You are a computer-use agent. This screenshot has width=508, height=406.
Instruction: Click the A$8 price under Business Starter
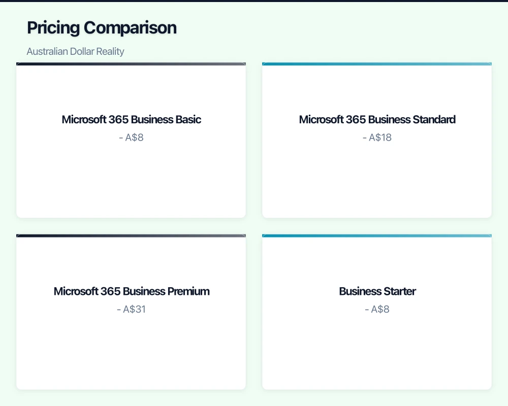377,309
